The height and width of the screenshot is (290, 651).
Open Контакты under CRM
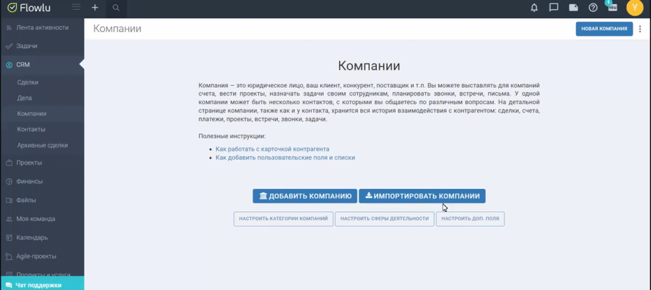coord(31,129)
